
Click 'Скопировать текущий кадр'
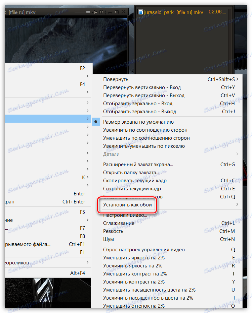(167, 181)
